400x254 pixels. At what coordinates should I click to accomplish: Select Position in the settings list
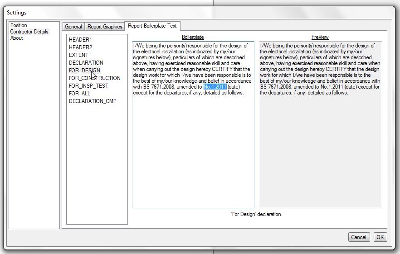pyautogui.click(x=19, y=25)
